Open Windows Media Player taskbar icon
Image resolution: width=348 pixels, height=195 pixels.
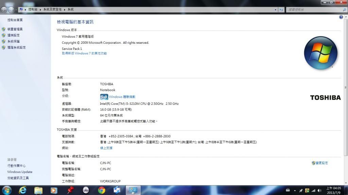coord(54,190)
